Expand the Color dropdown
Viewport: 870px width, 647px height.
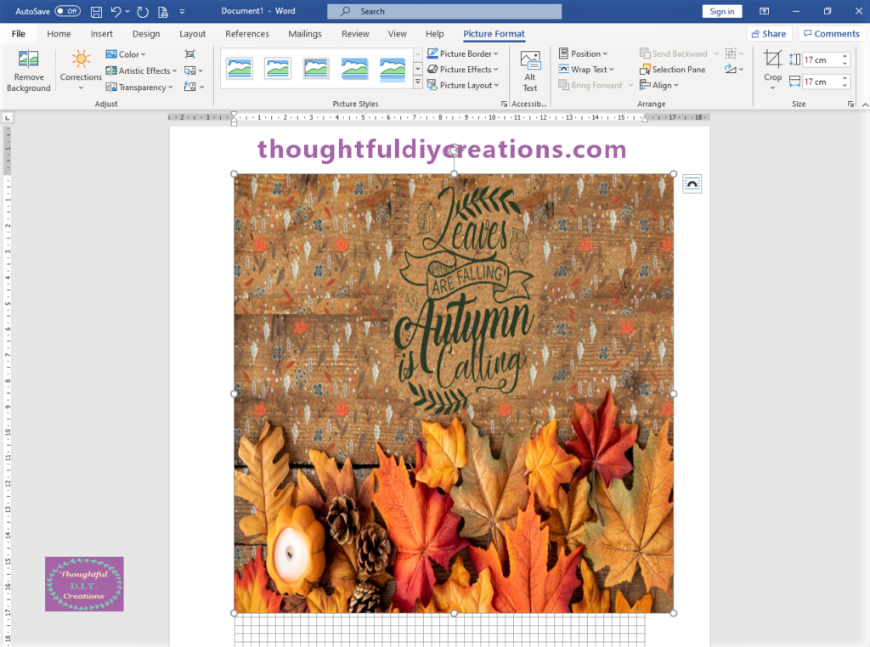pos(127,54)
